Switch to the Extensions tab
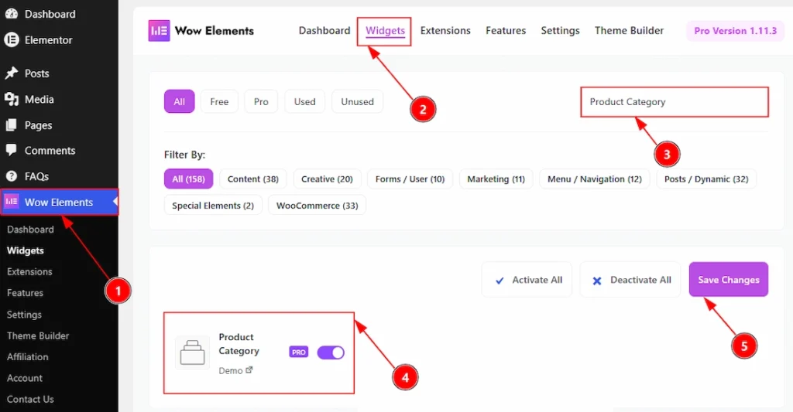The width and height of the screenshot is (793, 412). click(x=445, y=31)
